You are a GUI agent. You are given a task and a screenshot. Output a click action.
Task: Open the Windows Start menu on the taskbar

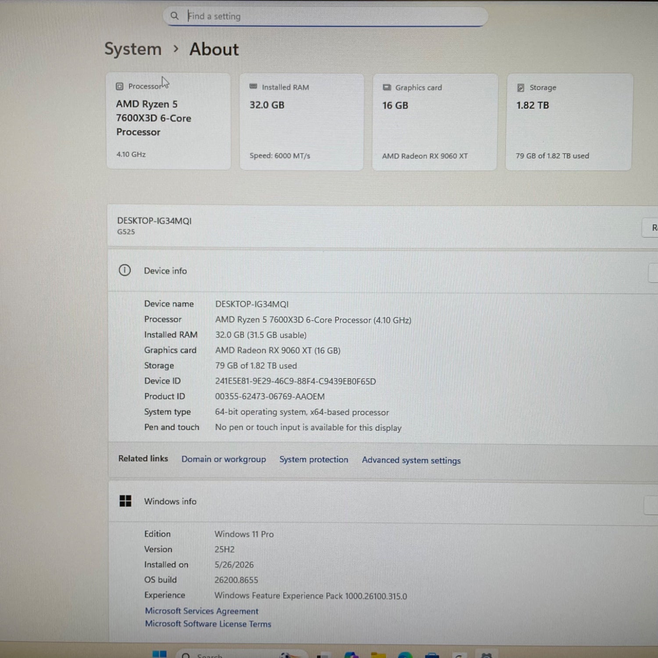pyautogui.click(x=159, y=654)
